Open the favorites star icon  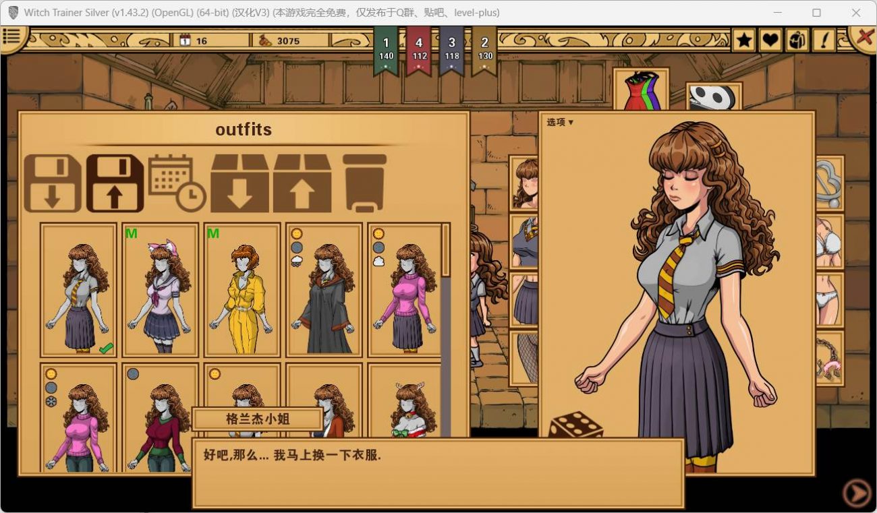743,40
